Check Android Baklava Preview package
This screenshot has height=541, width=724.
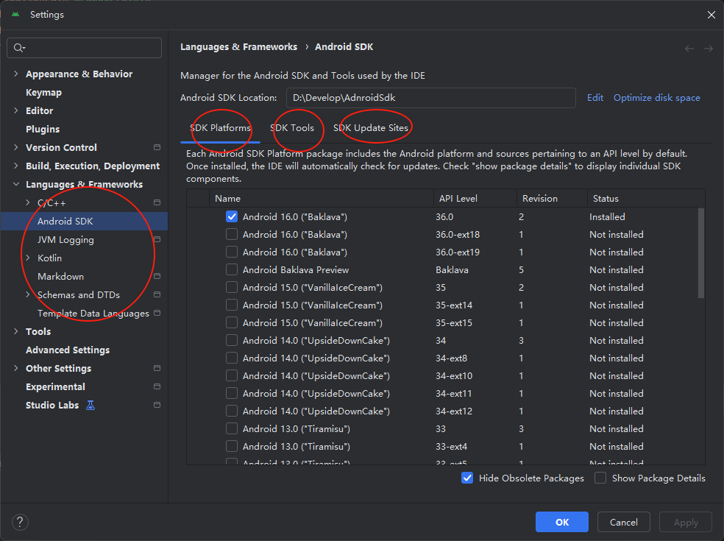tap(232, 269)
